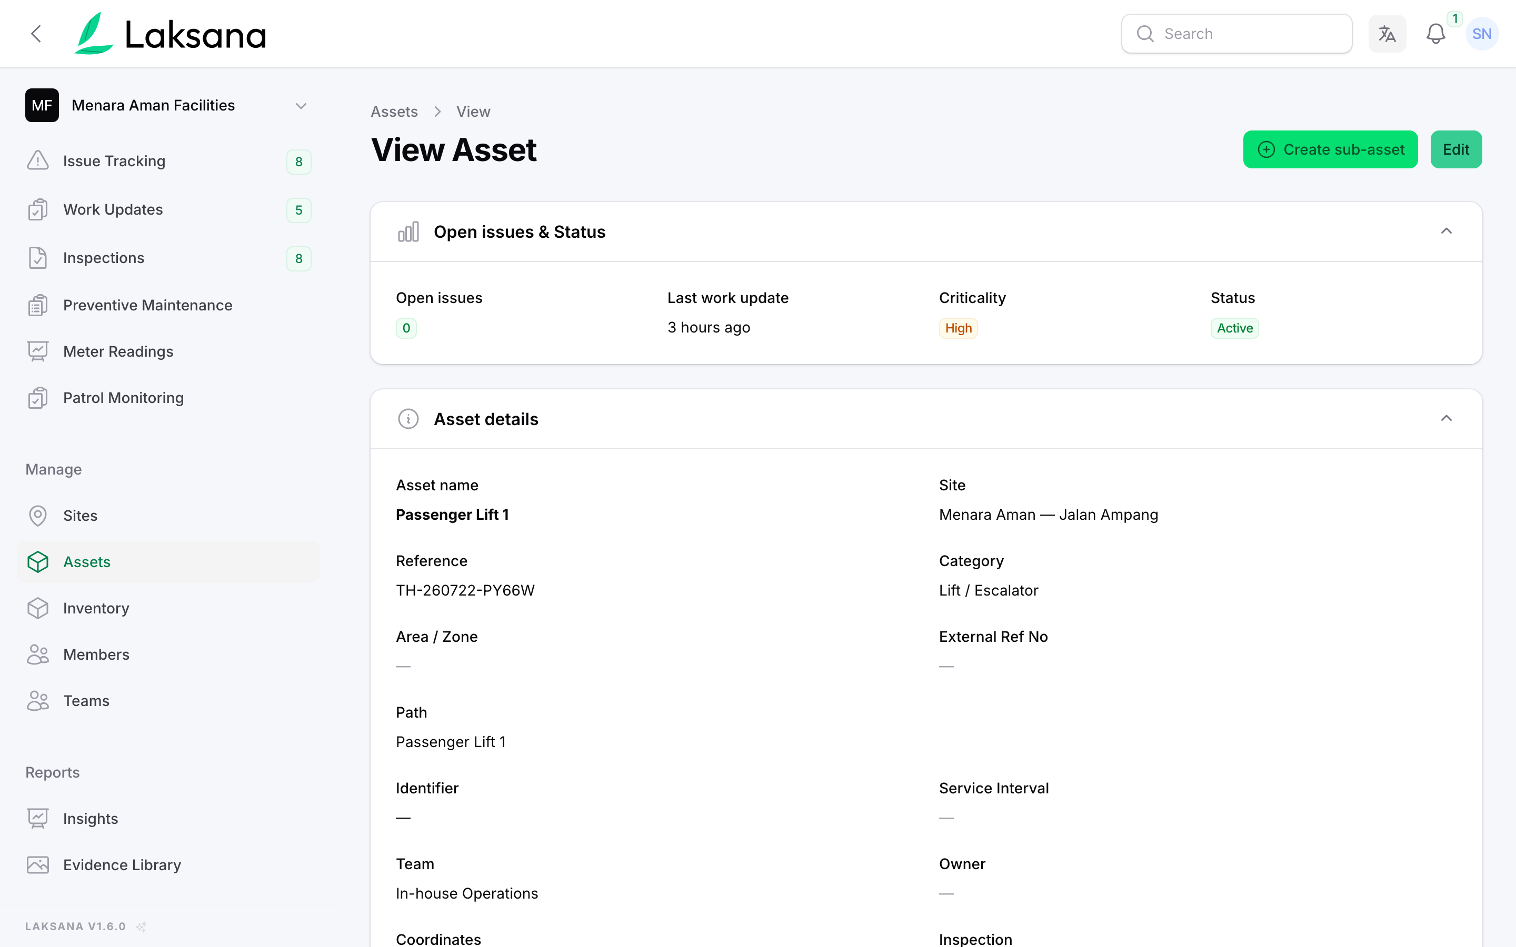The height and width of the screenshot is (947, 1516).
Task: Click the Evidence Library image icon
Action: coord(38,865)
